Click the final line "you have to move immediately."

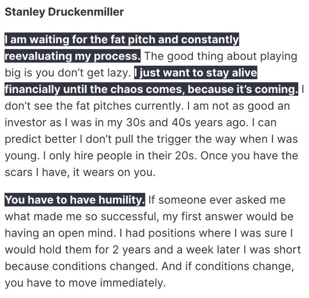coord(85,283)
